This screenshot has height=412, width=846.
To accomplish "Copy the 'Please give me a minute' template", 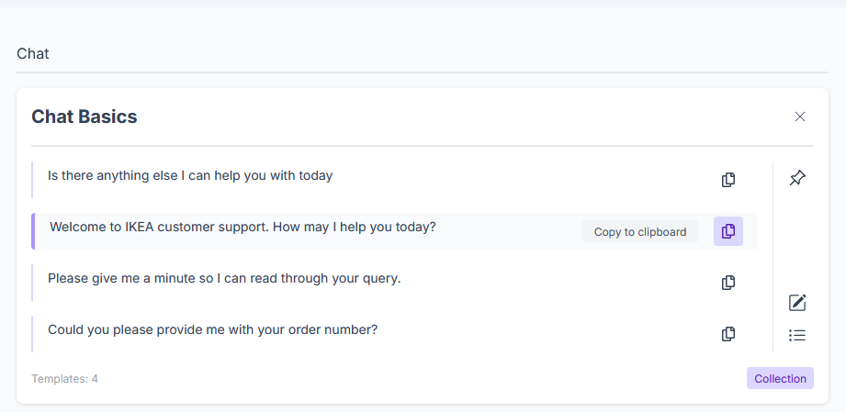I will [728, 283].
